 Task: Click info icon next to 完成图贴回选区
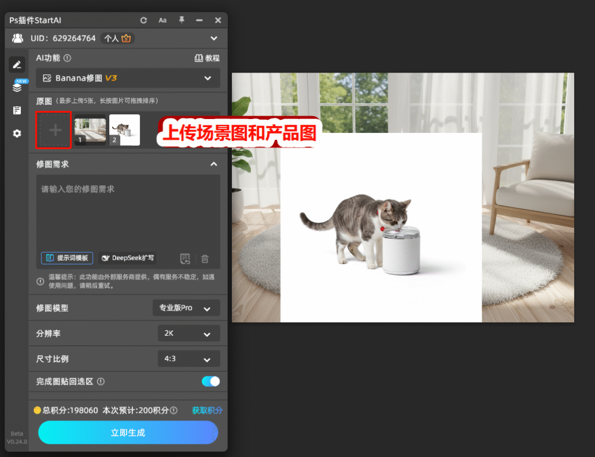(101, 382)
